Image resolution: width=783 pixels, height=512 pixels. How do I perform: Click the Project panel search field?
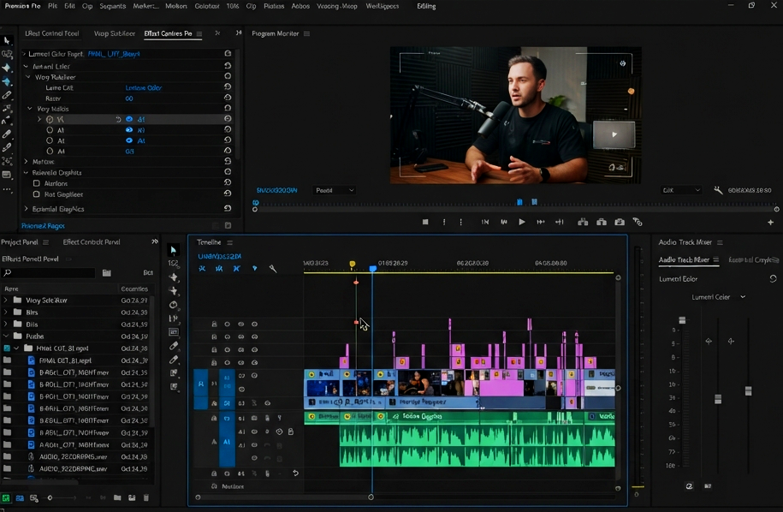[49, 273]
